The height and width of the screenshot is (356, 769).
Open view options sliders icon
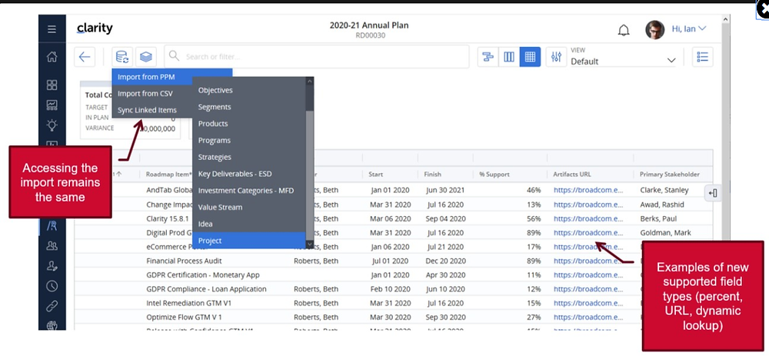point(556,57)
